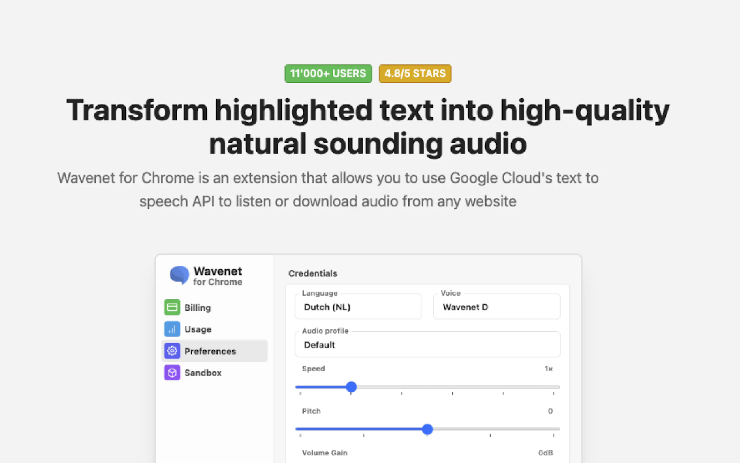Click the Pitch slider handle
Image resolution: width=740 pixels, height=463 pixels.
[427, 429]
